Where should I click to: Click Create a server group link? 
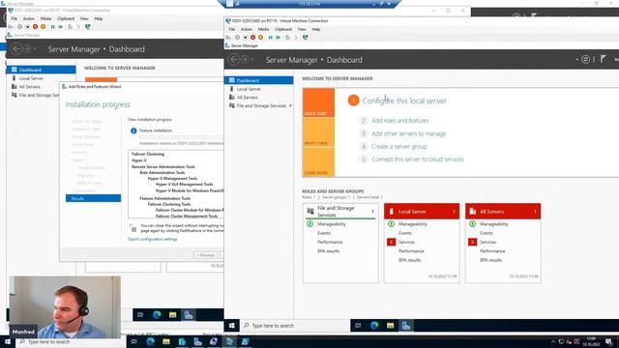coord(399,146)
